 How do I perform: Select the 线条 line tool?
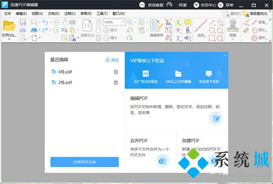click(201, 28)
